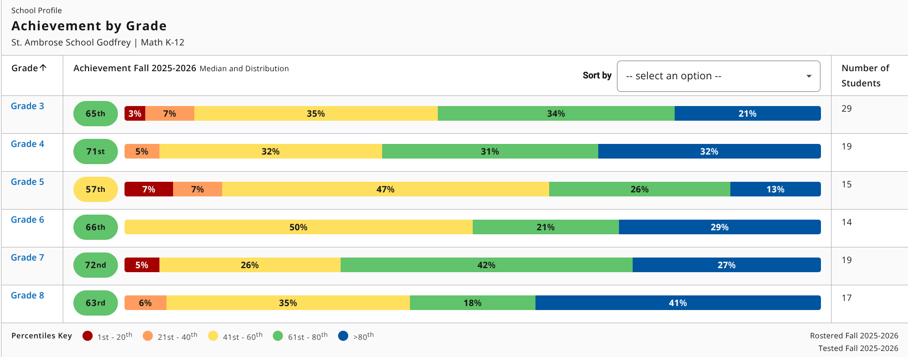This screenshot has width=908, height=357.
Task: Click Grade 4's 71st median badge
Action: point(95,151)
